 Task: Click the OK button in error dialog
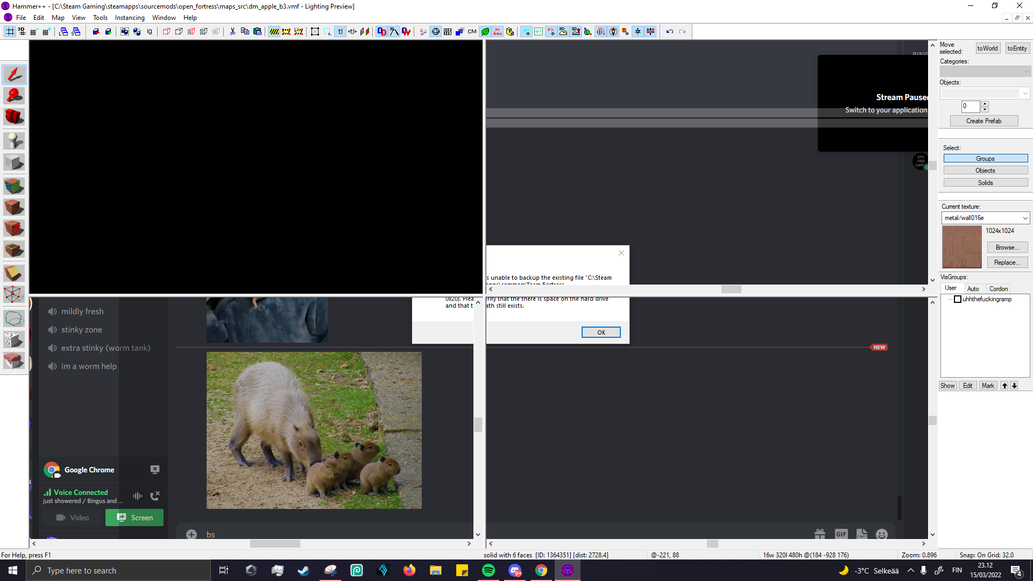pyautogui.click(x=601, y=332)
